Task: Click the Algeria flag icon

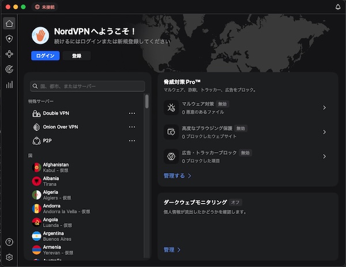Action: [x=37, y=195]
